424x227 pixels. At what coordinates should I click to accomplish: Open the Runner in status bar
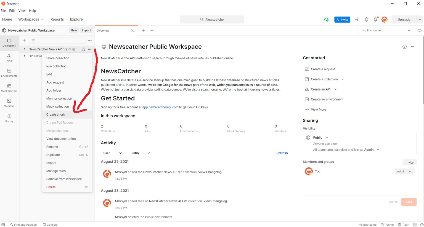387,225
